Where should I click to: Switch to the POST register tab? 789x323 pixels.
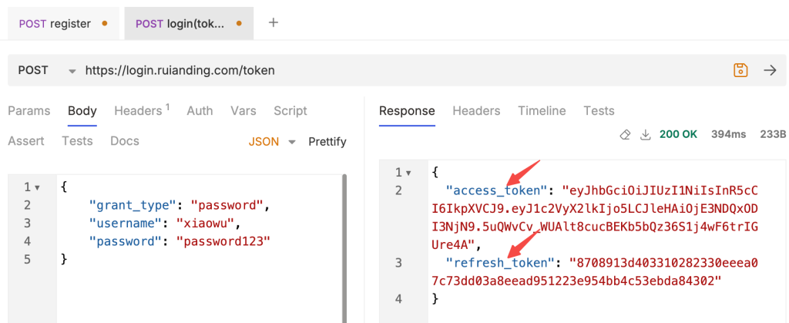63,23
